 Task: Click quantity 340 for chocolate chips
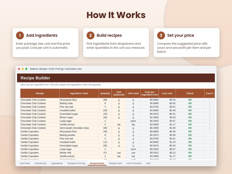105,128
